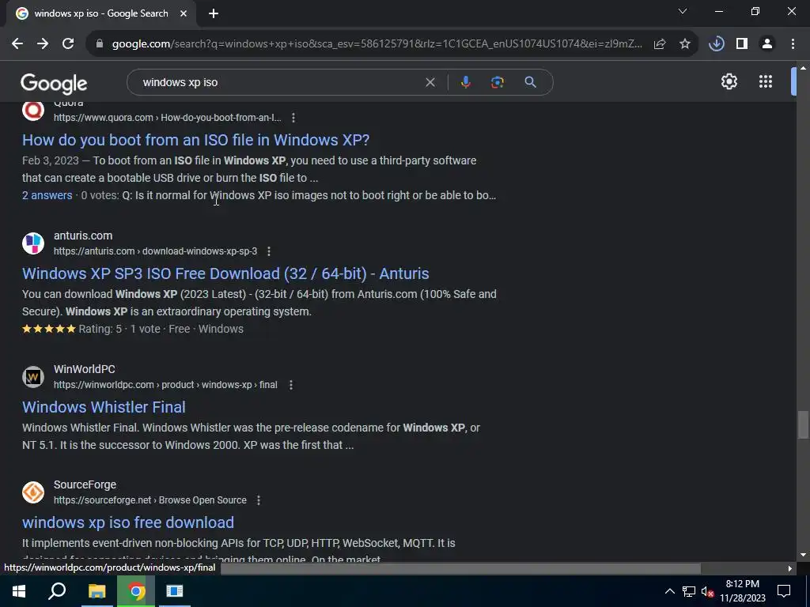This screenshot has height=607, width=810.
Task: Reload the Google search page
Action: click(68, 44)
